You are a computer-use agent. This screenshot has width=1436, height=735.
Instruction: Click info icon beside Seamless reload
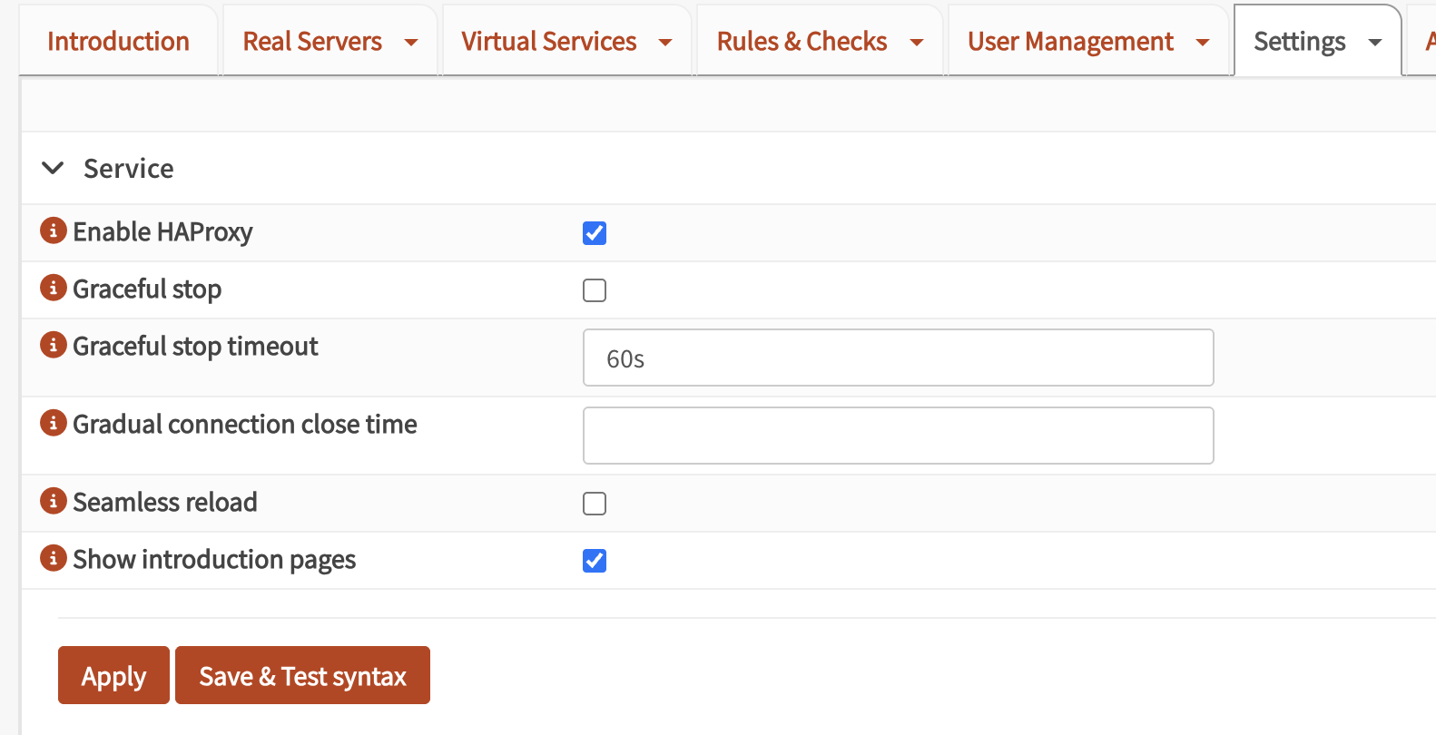pyautogui.click(x=54, y=501)
